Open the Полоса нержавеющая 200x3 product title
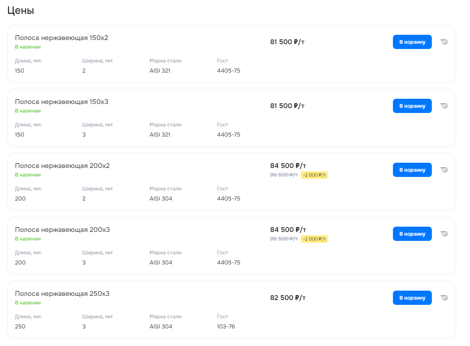Viewport: 470px width, 346px height. click(62, 230)
